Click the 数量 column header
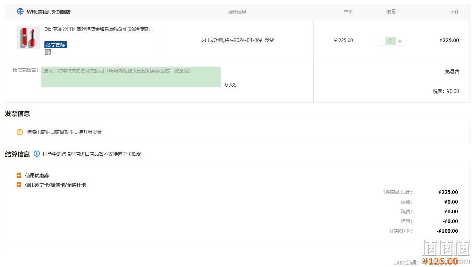This screenshot has height=267, width=473. [391, 12]
